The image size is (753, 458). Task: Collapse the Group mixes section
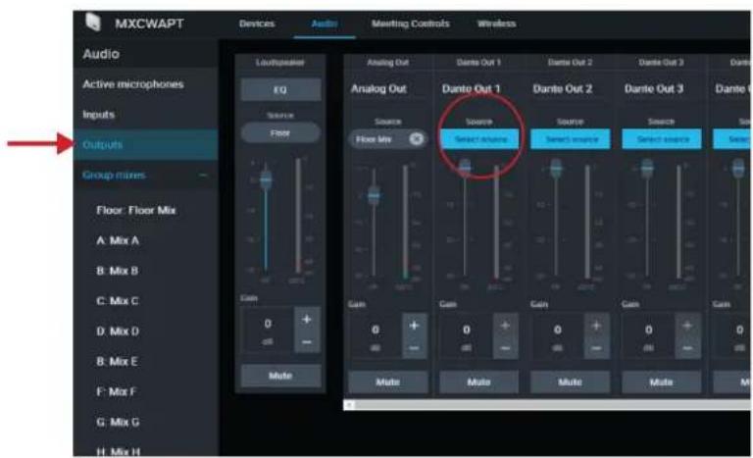[203, 175]
